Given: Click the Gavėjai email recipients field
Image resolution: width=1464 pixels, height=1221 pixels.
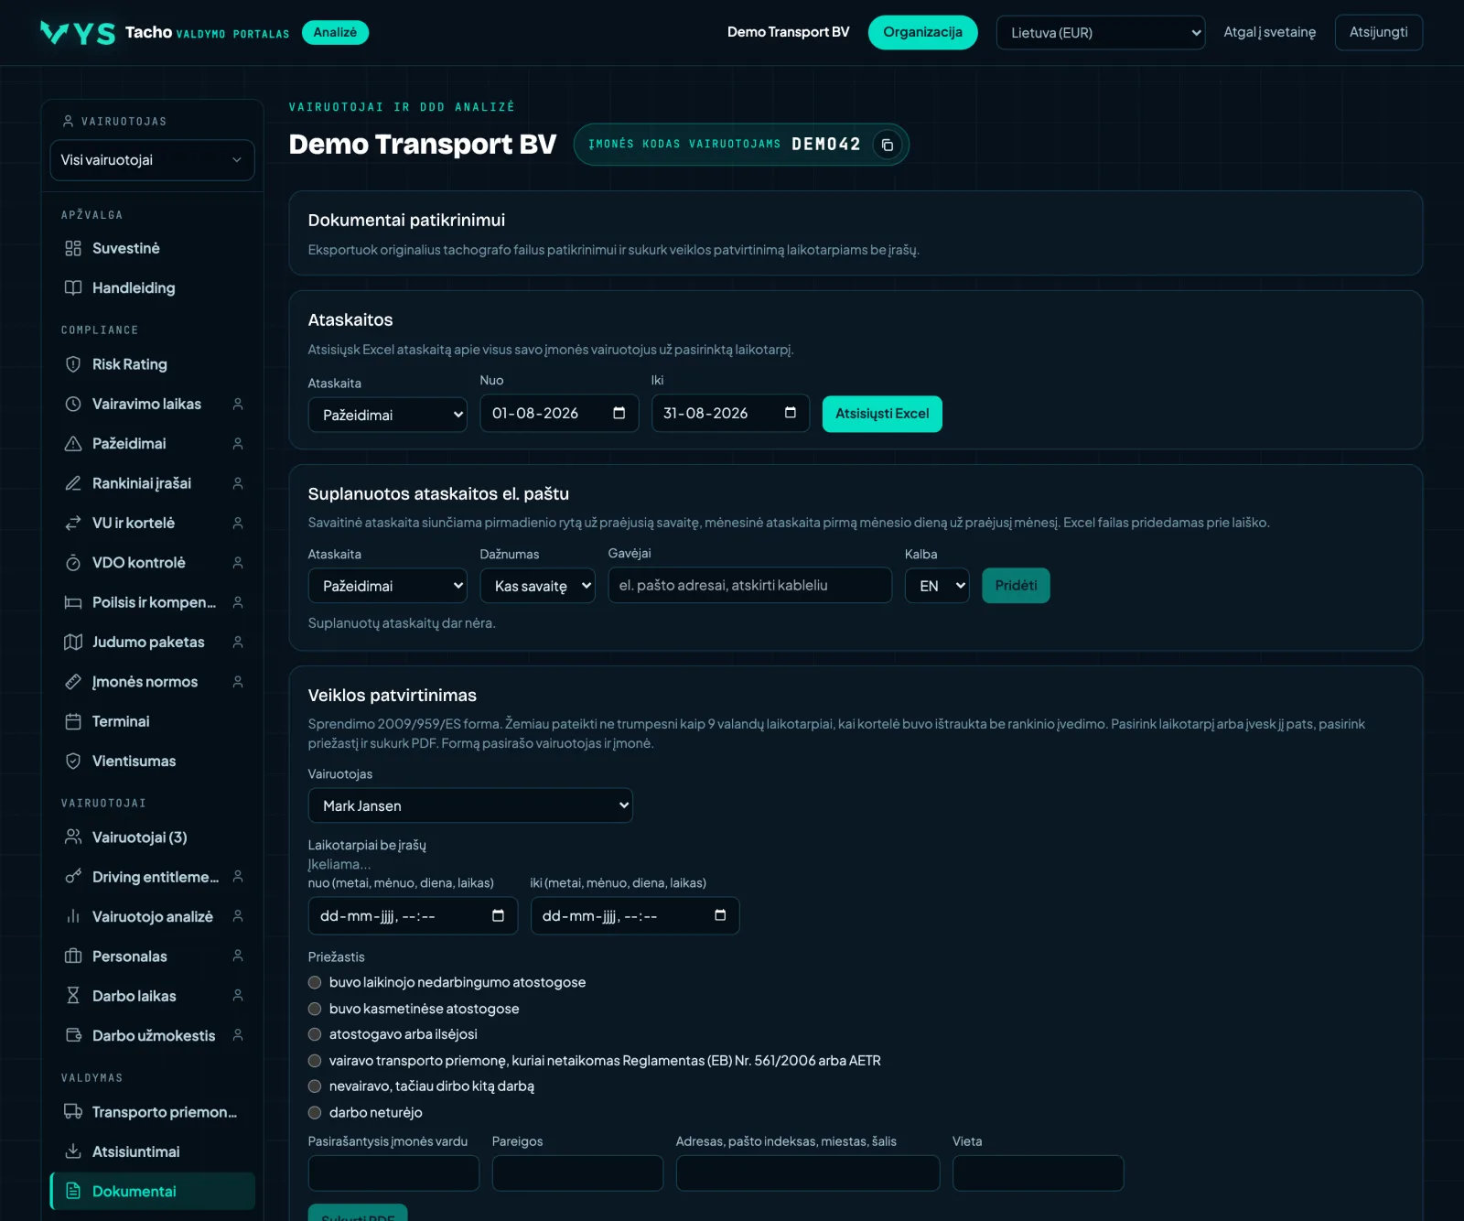Looking at the screenshot, I should click(x=750, y=585).
